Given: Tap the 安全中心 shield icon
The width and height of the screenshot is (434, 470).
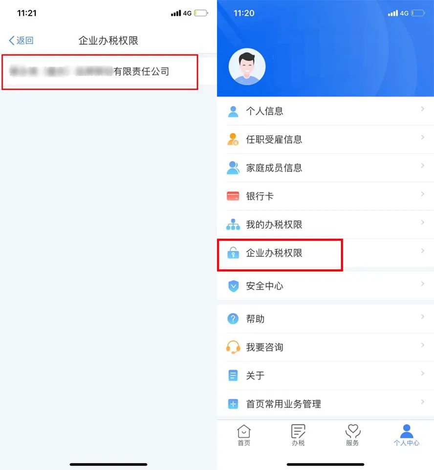Looking at the screenshot, I should 233,286.
